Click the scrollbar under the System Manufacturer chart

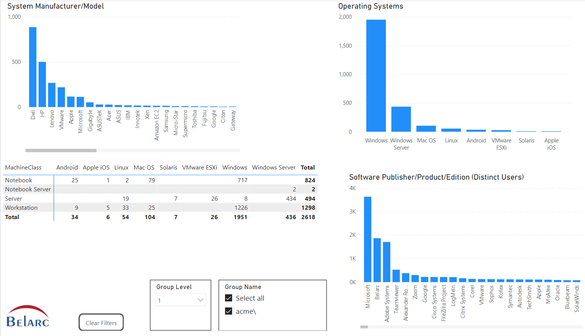tap(61, 150)
